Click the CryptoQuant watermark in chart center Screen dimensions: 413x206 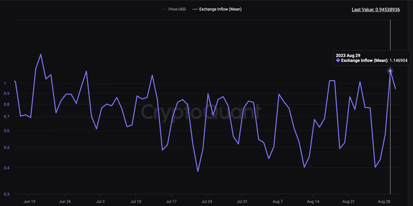(201, 112)
